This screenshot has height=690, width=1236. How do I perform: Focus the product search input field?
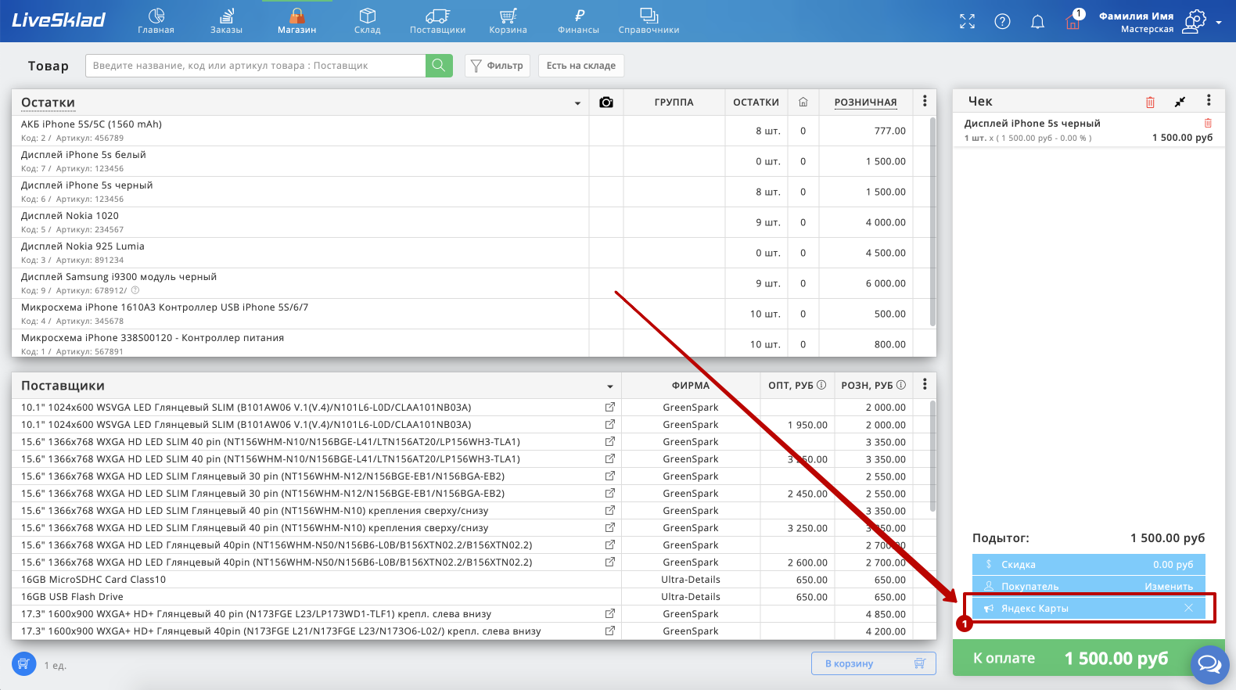coord(255,66)
